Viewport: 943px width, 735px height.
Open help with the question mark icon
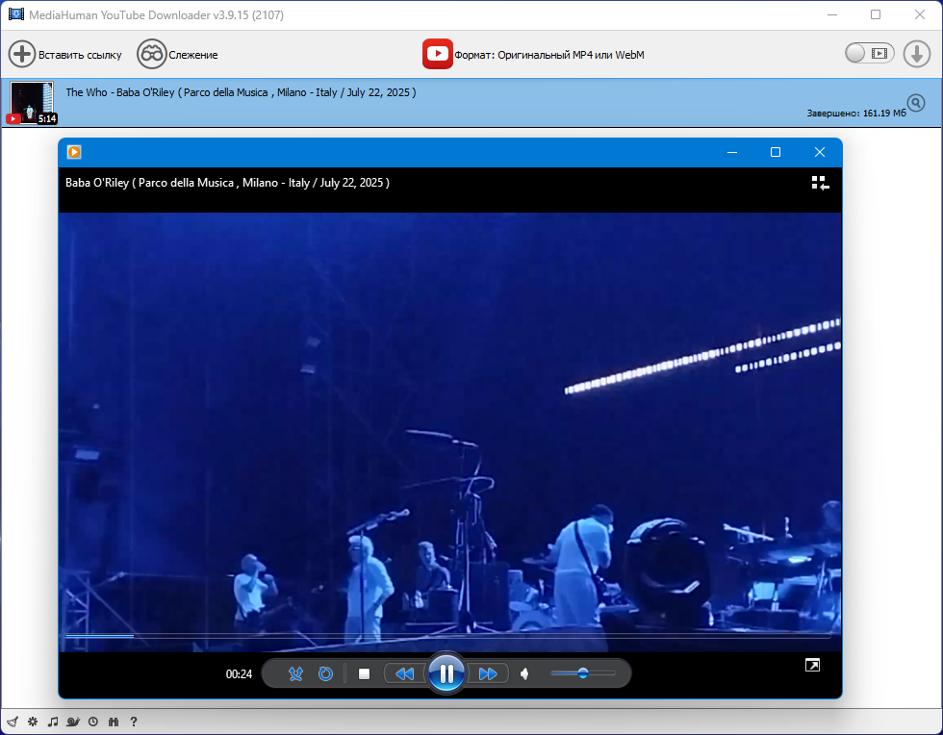(134, 722)
